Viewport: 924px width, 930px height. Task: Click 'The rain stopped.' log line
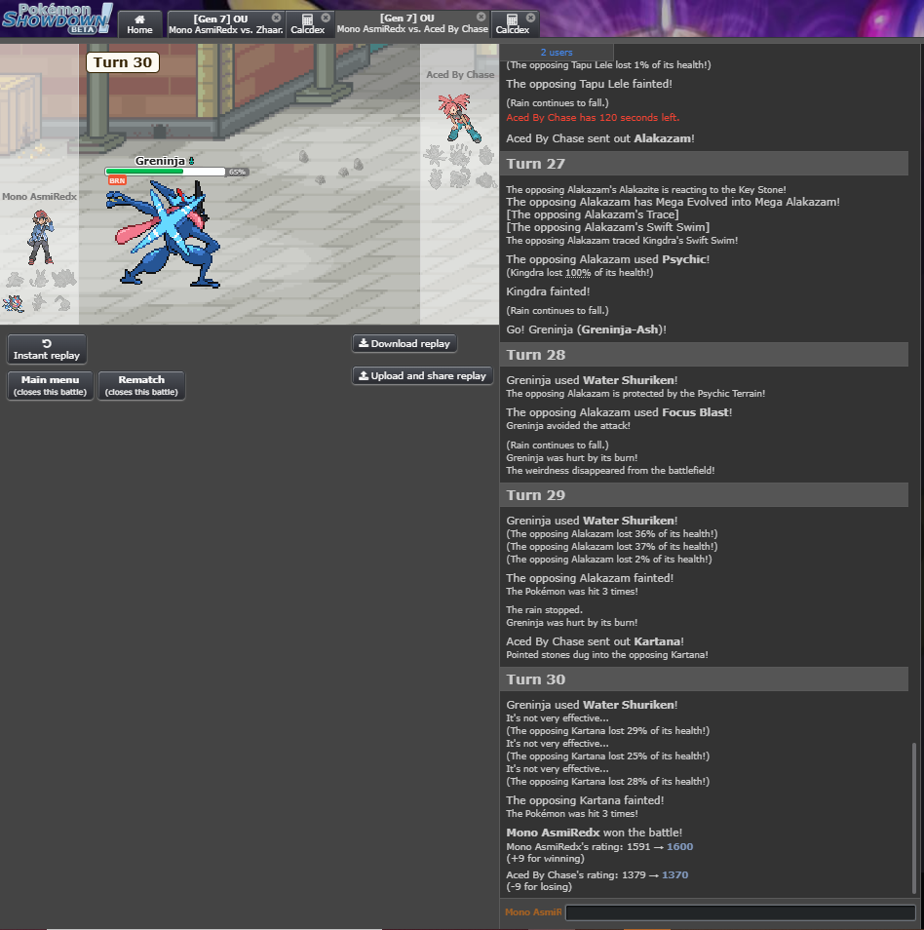545,609
